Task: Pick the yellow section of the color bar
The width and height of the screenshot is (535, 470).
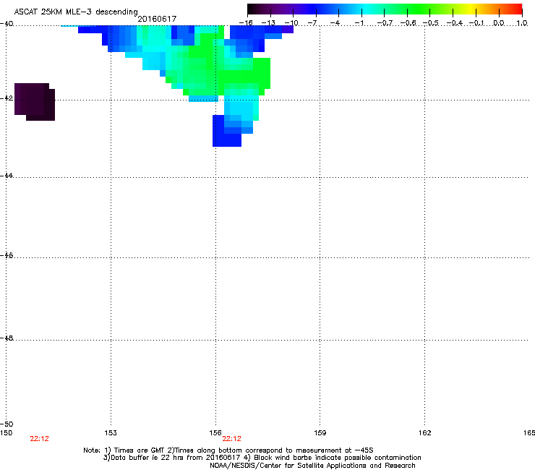Action: [x=471, y=9]
